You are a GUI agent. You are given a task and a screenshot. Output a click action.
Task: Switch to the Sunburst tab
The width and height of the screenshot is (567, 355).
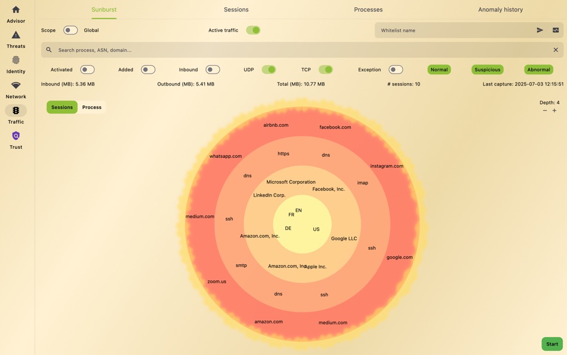(x=104, y=10)
